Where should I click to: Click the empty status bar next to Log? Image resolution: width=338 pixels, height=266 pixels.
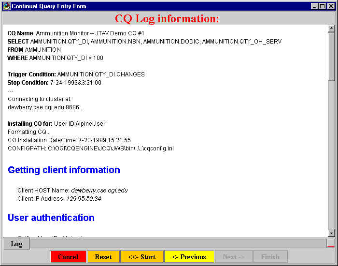click(x=178, y=243)
